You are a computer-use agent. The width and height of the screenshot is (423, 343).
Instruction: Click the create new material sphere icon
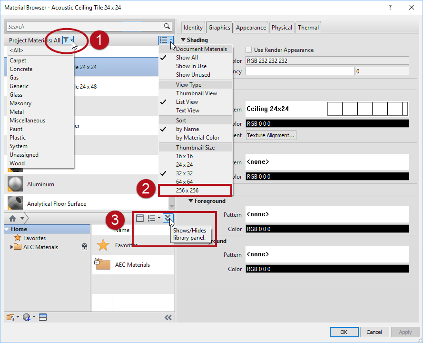pyautogui.click(x=27, y=317)
